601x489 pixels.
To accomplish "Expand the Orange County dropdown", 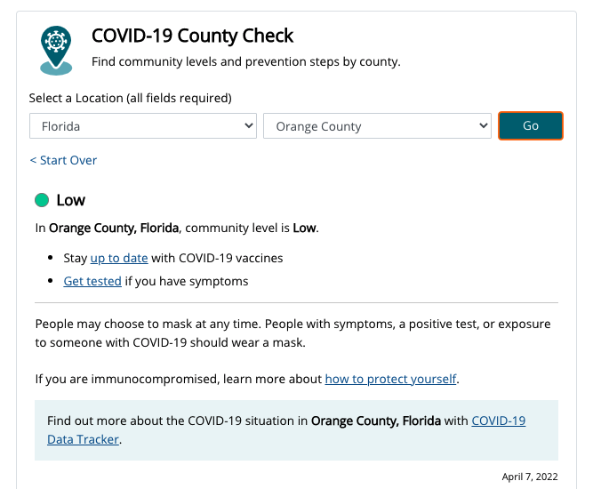I will click(x=377, y=126).
